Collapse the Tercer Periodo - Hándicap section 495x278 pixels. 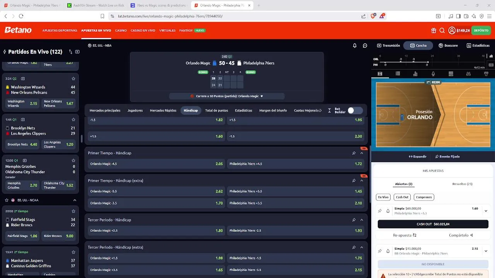362,220
